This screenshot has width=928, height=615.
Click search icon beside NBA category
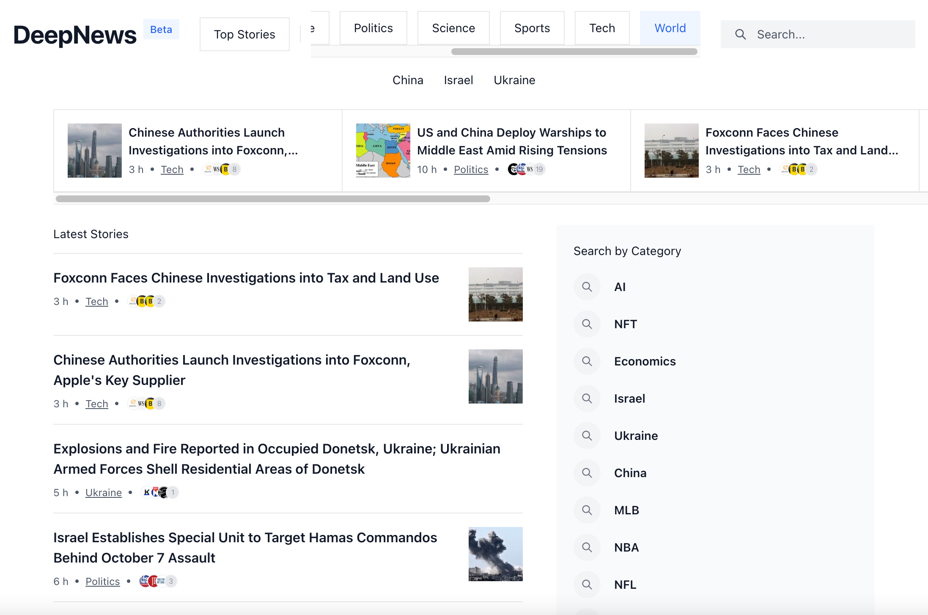click(587, 547)
